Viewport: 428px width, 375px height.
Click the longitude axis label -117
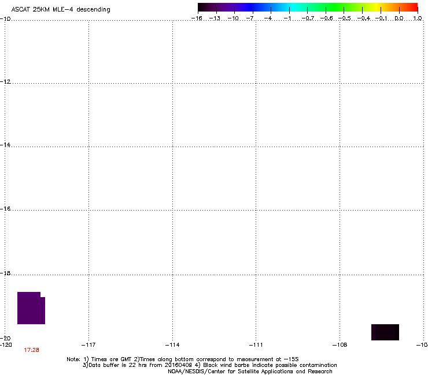pyautogui.click(x=88, y=345)
